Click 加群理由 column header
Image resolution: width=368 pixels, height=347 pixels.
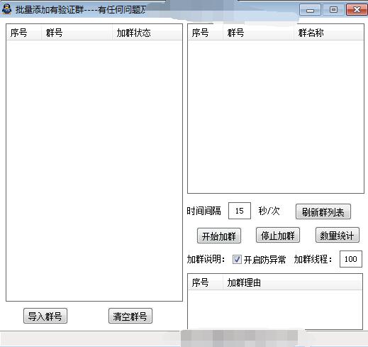click(x=293, y=282)
